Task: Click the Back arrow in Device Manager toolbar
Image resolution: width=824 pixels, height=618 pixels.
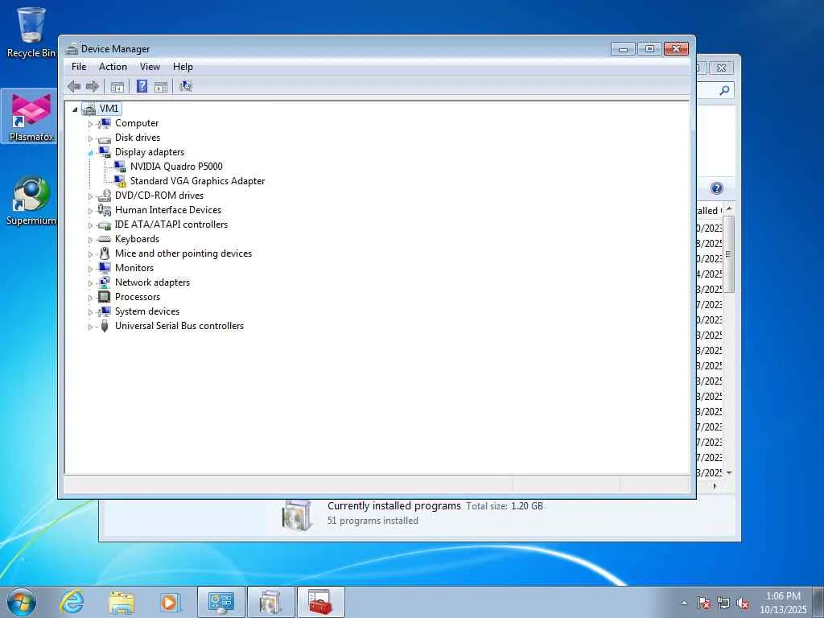Action: (x=74, y=87)
